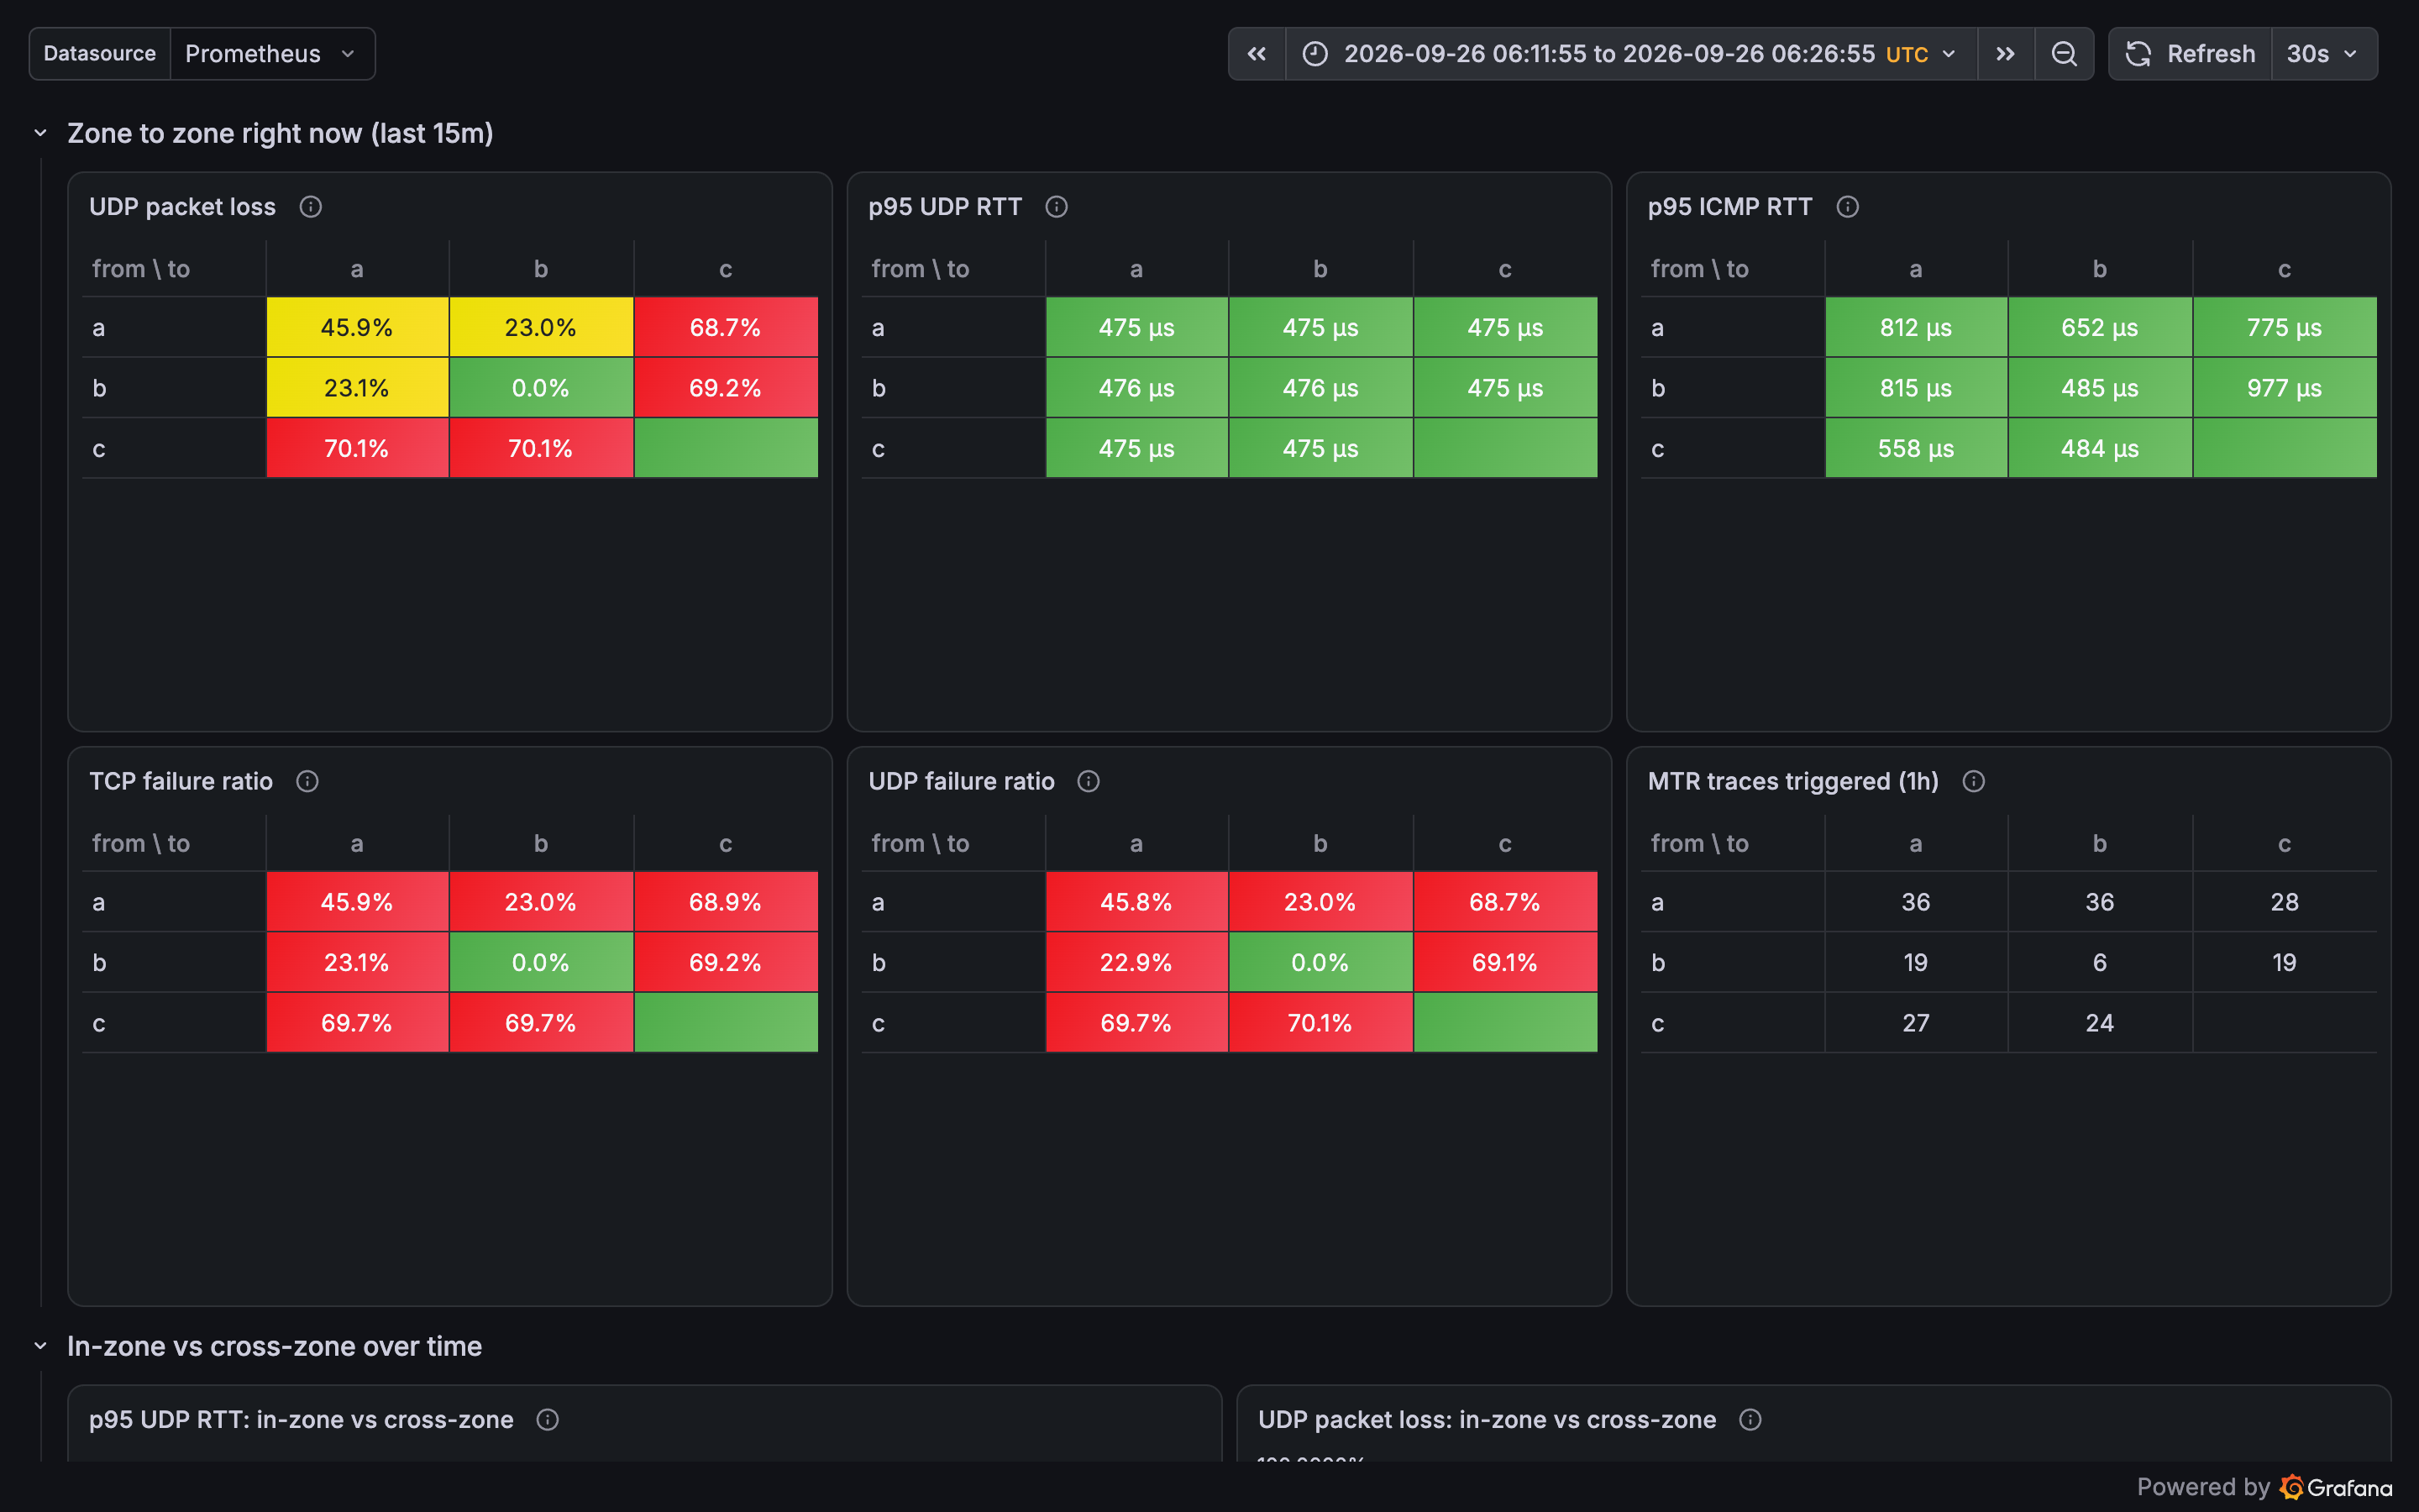The width and height of the screenshot is (2419, 1512).
Task: Select the 68.9% cell in TCP failure ratio
Action: click(726, 903)
